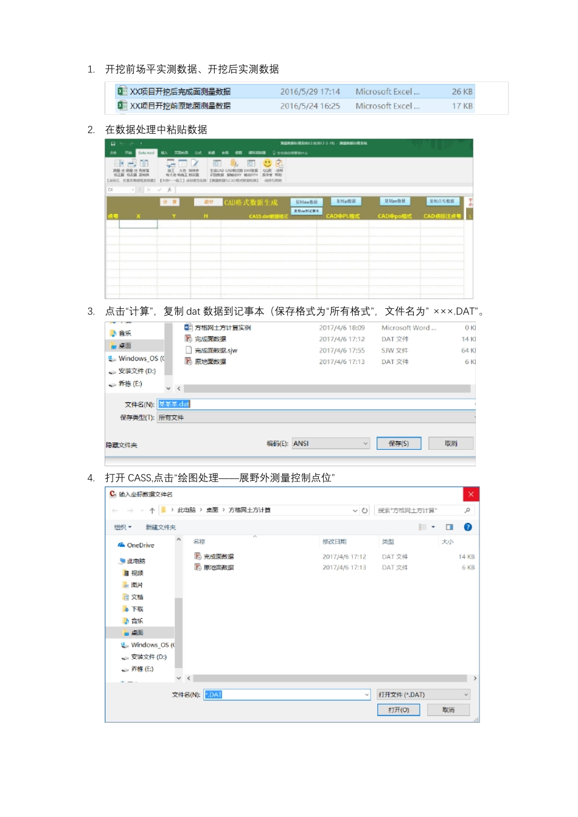Select 安装文件 (D:) drive in save dialog
578x817 pixels.
pos(132,371)
